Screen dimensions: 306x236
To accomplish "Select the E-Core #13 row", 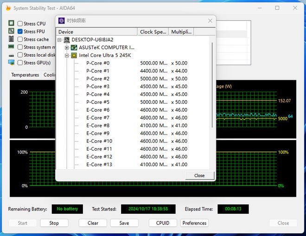I will click(133, 165).
